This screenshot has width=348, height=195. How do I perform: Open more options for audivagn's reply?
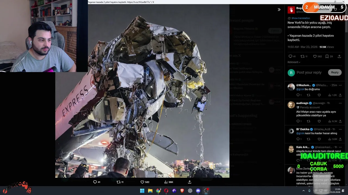(x=340, y=103)
